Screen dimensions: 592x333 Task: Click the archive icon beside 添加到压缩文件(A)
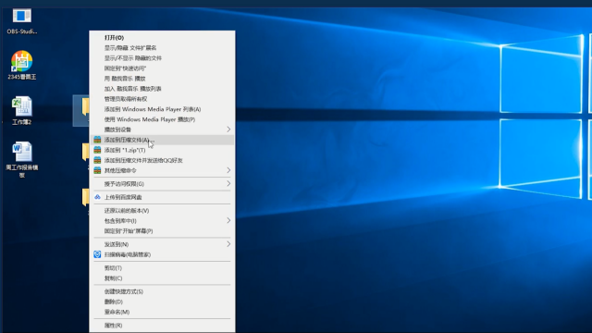point(97,140)
